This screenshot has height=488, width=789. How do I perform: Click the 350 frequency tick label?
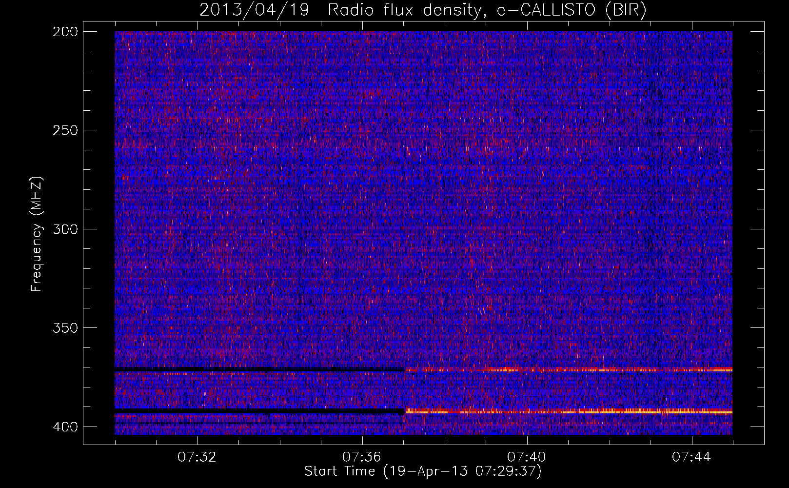point(65,327)
